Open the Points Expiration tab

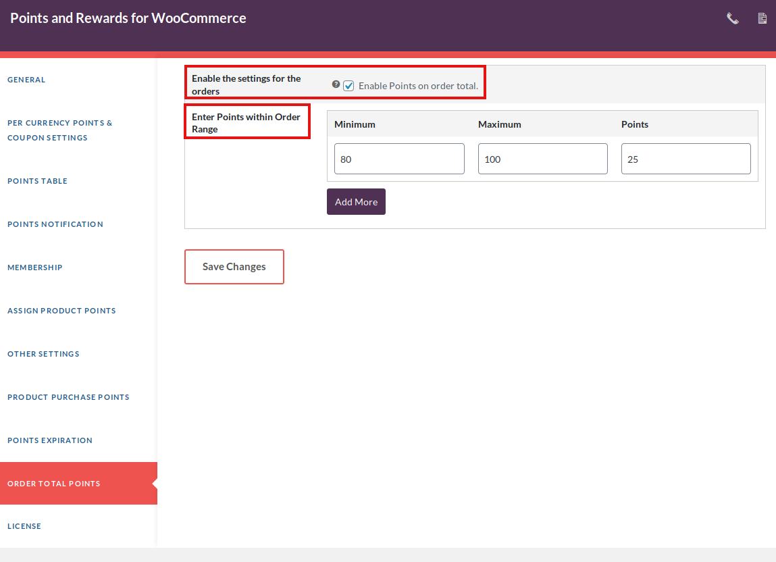click(x=49, y=440)
